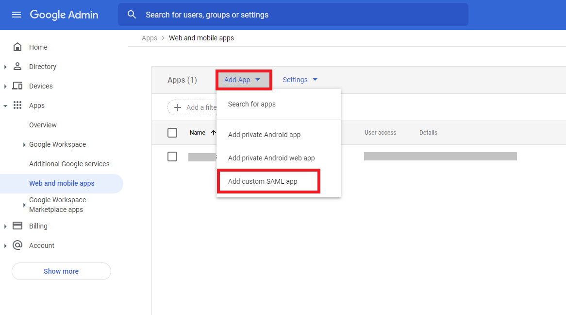Screen dimensions: 566x315
Task: Expand the Google Workspace sidebar section
Action: tap(24, 144)
